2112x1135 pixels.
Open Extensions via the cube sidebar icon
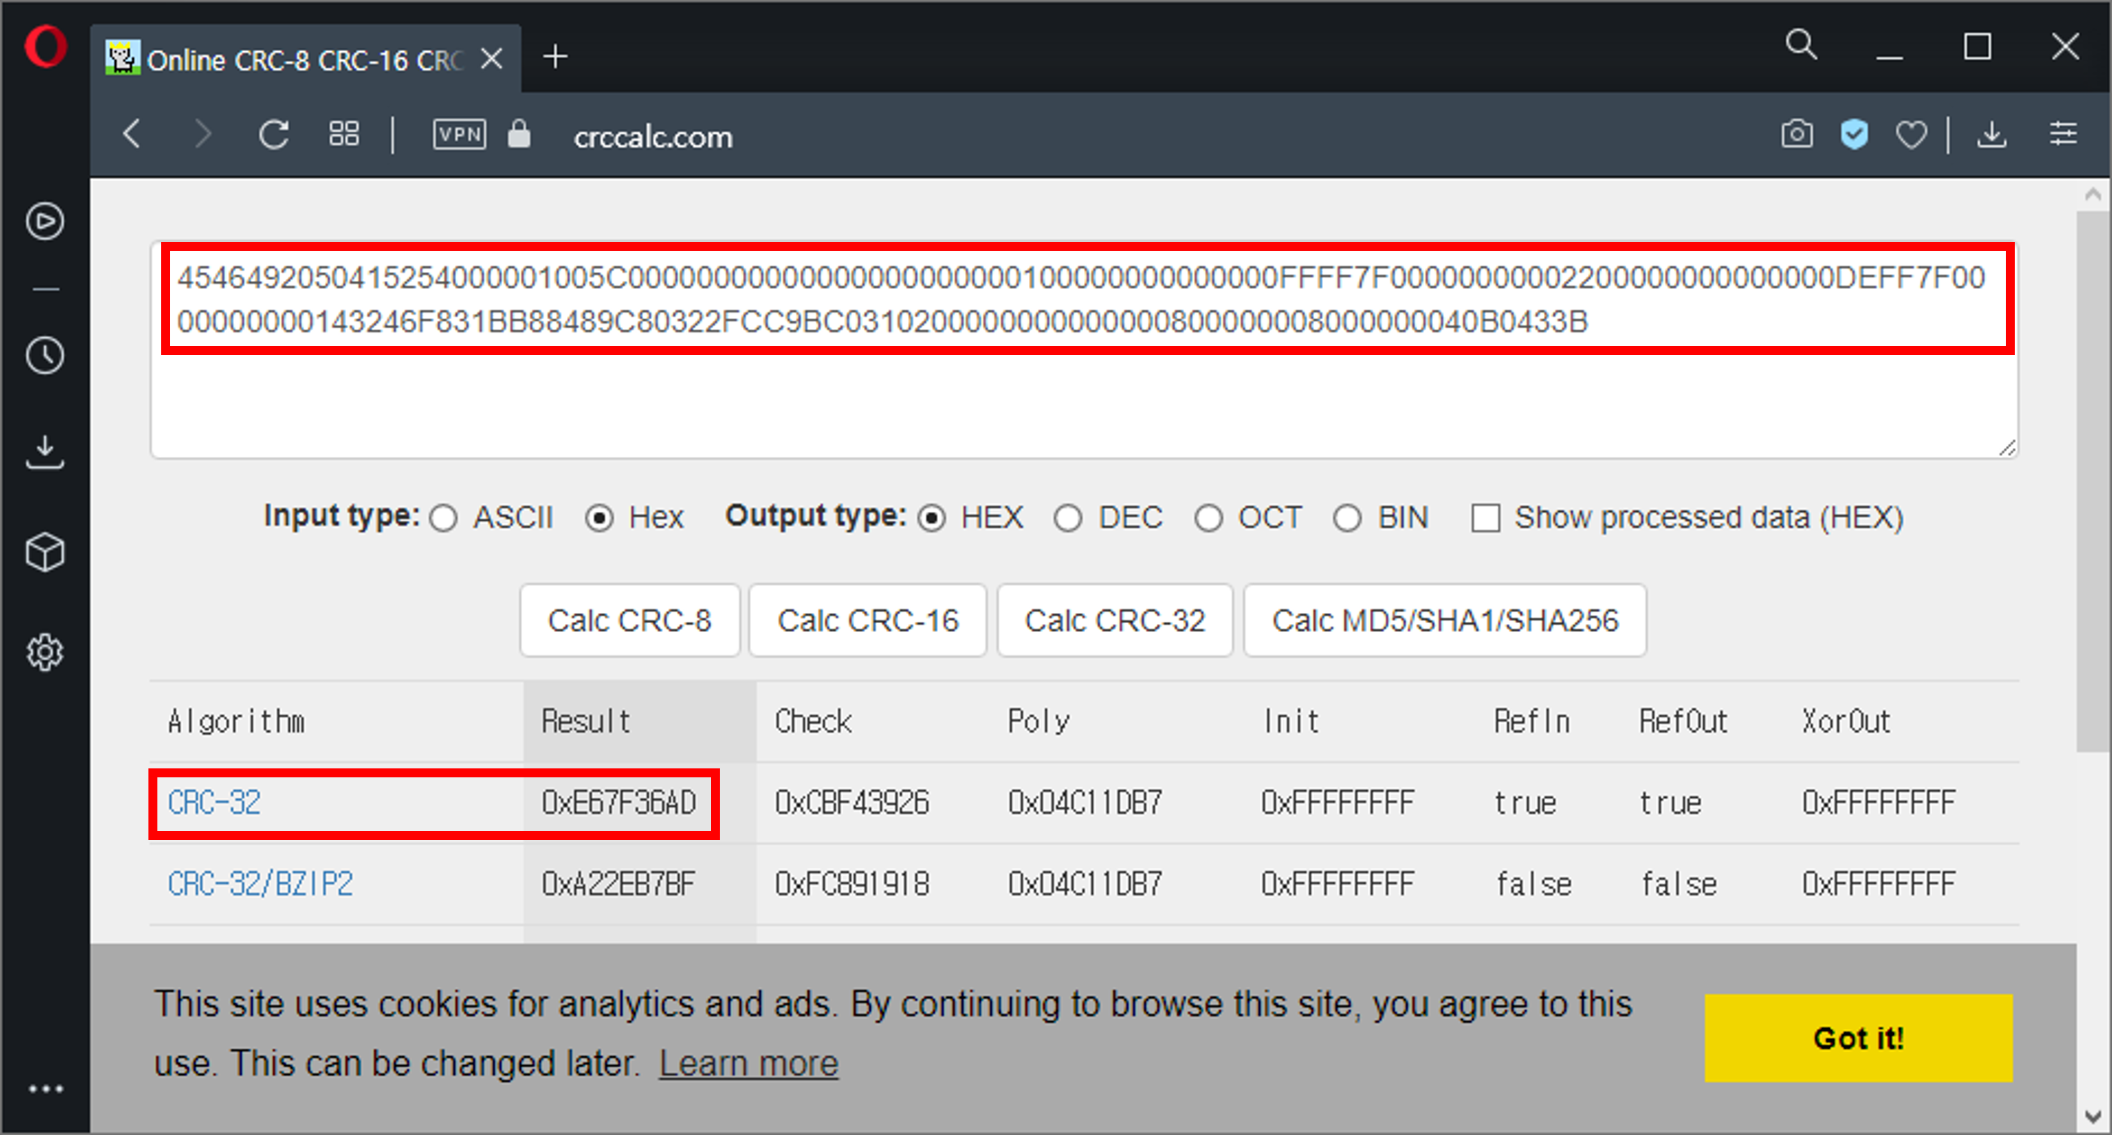tap(45, 553)
